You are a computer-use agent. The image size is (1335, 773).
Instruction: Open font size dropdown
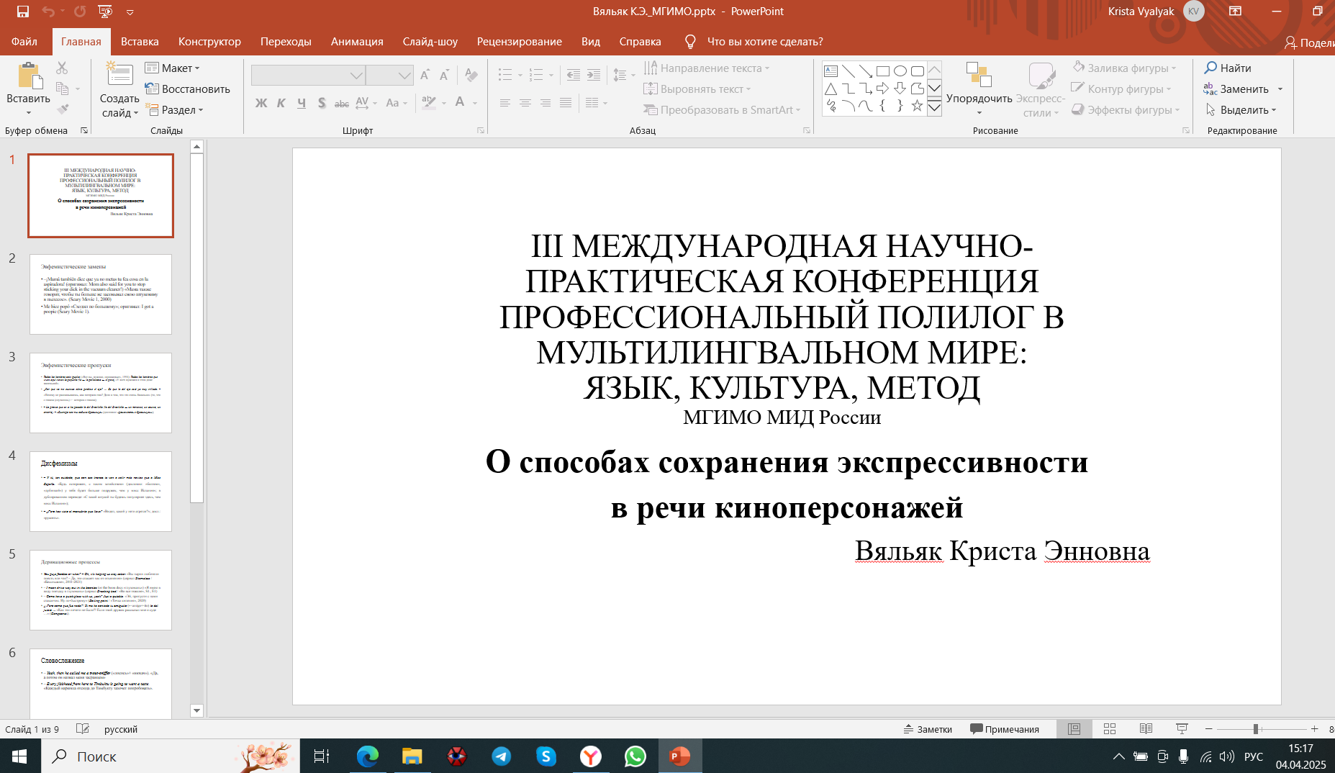pos(404,75)
